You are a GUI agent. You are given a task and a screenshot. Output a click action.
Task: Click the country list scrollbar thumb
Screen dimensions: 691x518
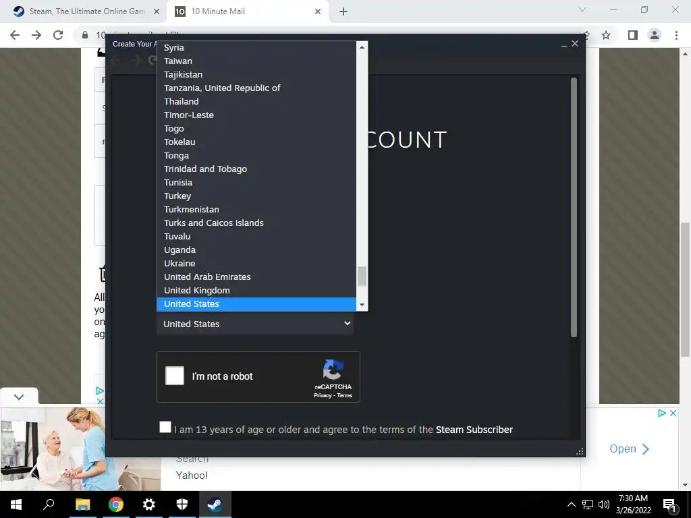[362, 276]
